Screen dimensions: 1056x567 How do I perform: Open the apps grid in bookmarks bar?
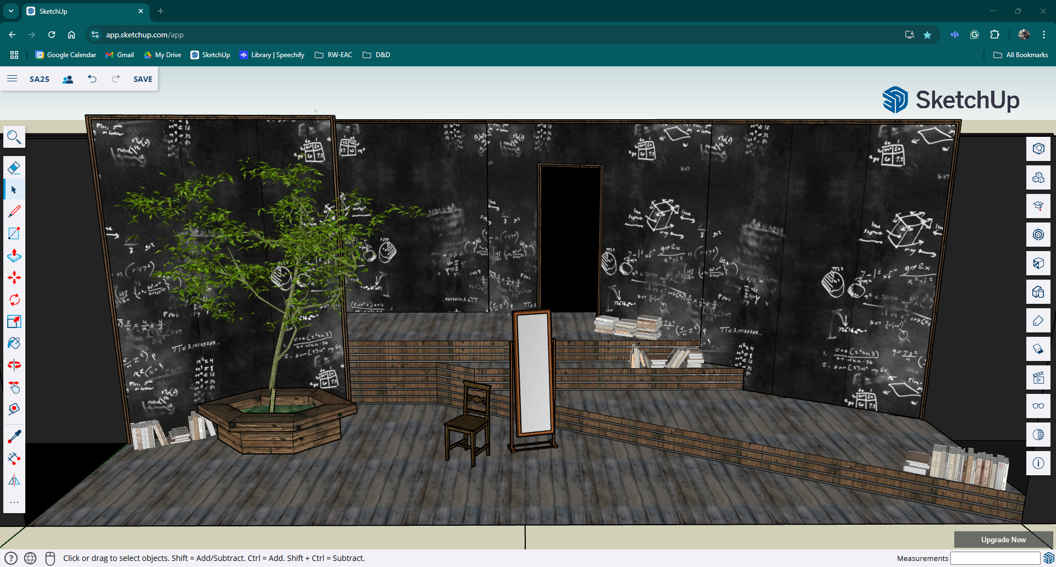(x=14, y=55)
